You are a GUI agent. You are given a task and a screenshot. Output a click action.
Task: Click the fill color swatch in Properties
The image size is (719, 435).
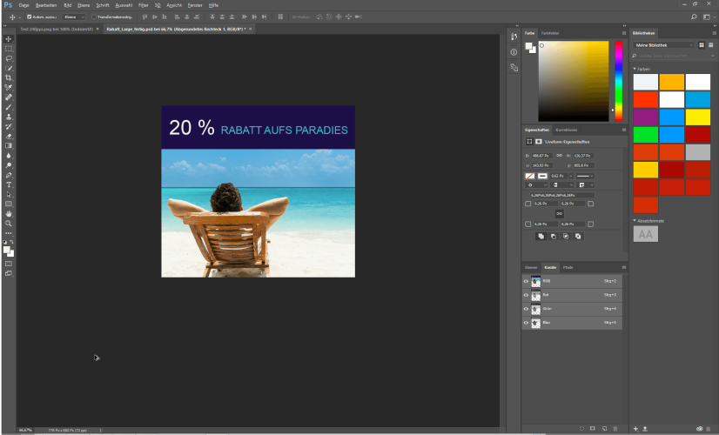pos(529,176)
